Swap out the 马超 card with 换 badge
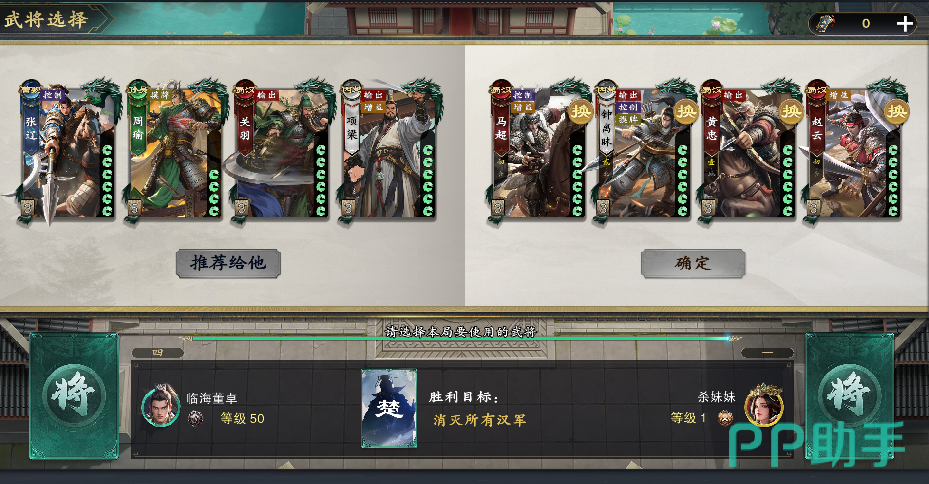929x484 pixels. 580,111
